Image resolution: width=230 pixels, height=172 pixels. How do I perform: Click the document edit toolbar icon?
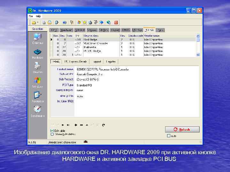[x=57, y=23]
